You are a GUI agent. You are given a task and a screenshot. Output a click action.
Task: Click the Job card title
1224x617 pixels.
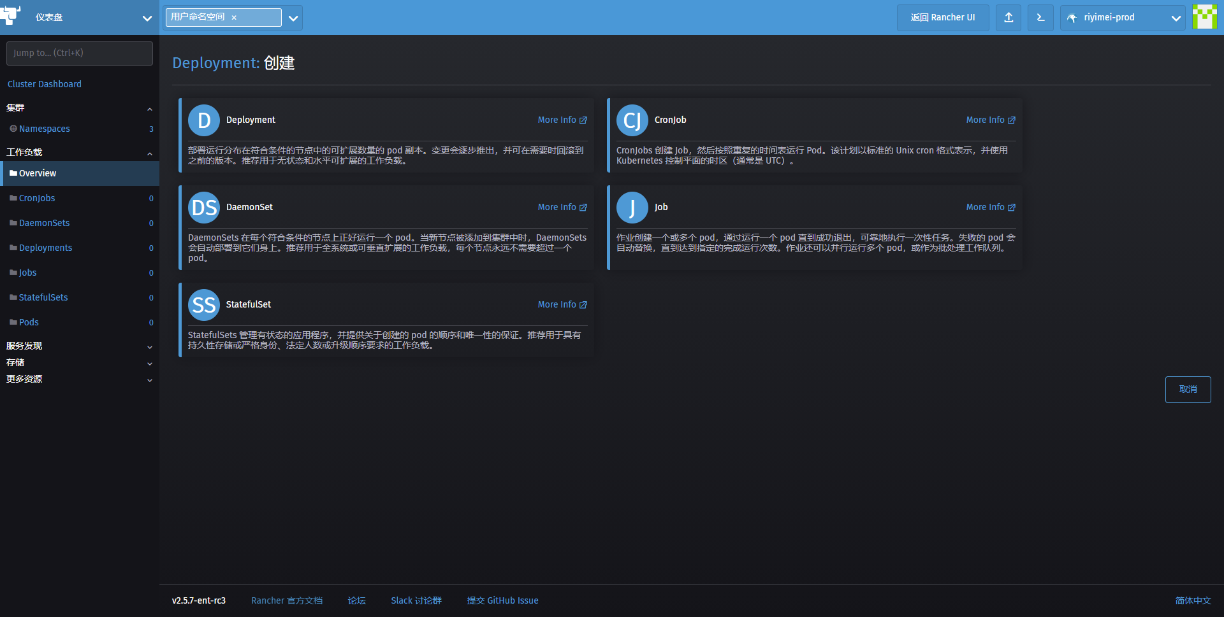coord(661,207)
